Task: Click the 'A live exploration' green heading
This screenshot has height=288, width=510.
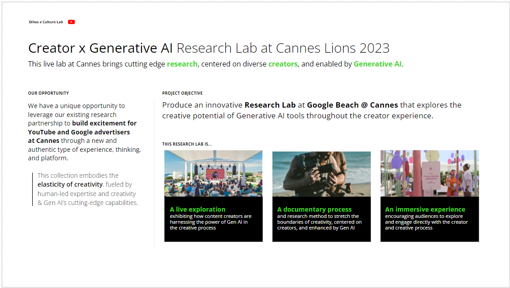Action: 197,209
